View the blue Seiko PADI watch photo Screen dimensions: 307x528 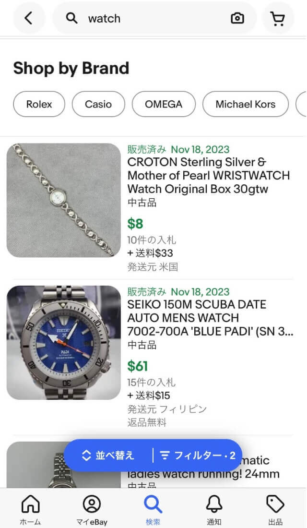64,343
